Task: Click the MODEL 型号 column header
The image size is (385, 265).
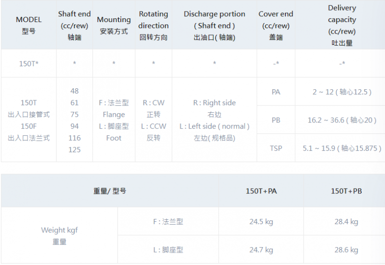Action: [x=29, y=25]
